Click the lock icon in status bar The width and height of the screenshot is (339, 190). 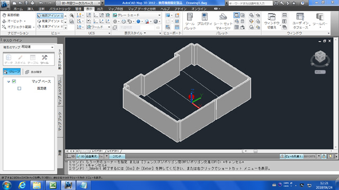click(324, 156)
